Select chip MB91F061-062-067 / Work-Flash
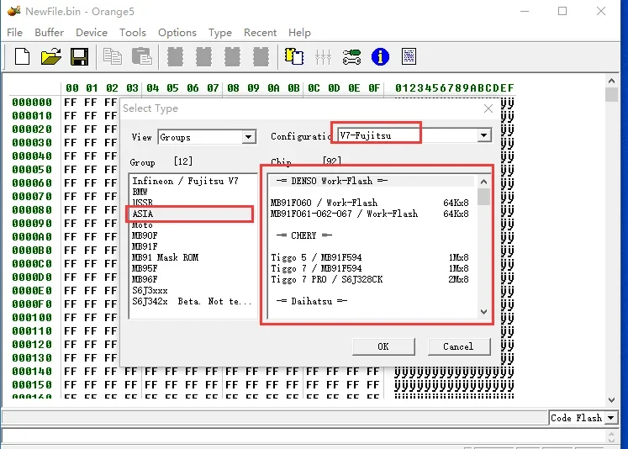Viewport: 628px width, 449px height. pyautogui.click(x=372, y=214)
